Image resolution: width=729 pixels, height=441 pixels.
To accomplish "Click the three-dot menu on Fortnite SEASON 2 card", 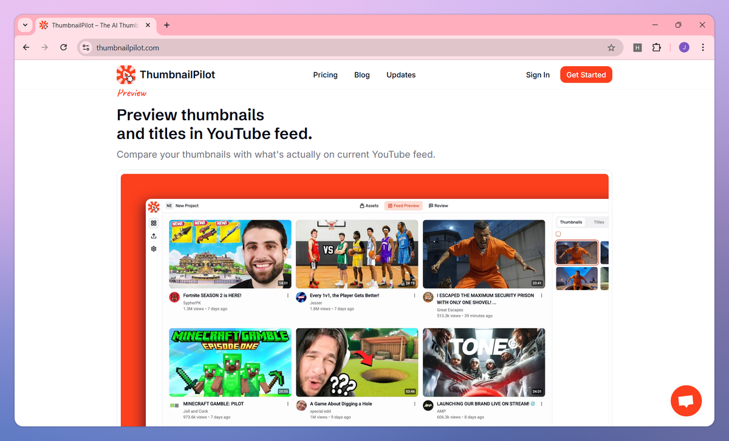I will (x=287, y=295).
